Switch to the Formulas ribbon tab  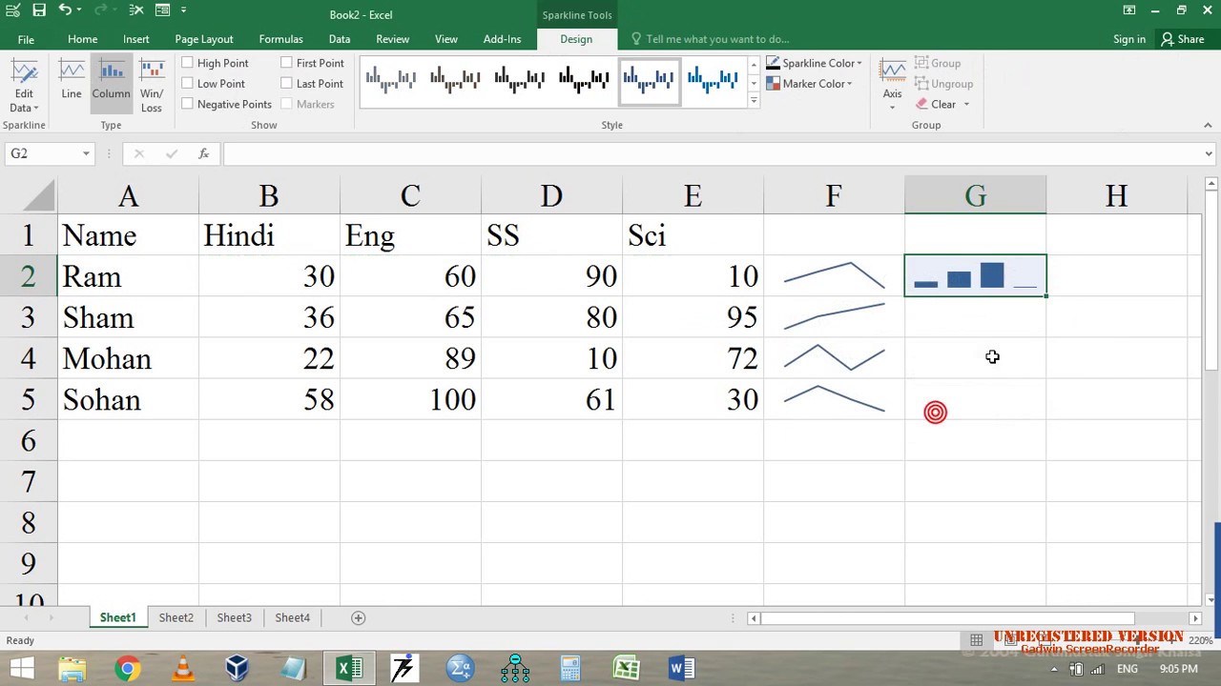point(280,39)
